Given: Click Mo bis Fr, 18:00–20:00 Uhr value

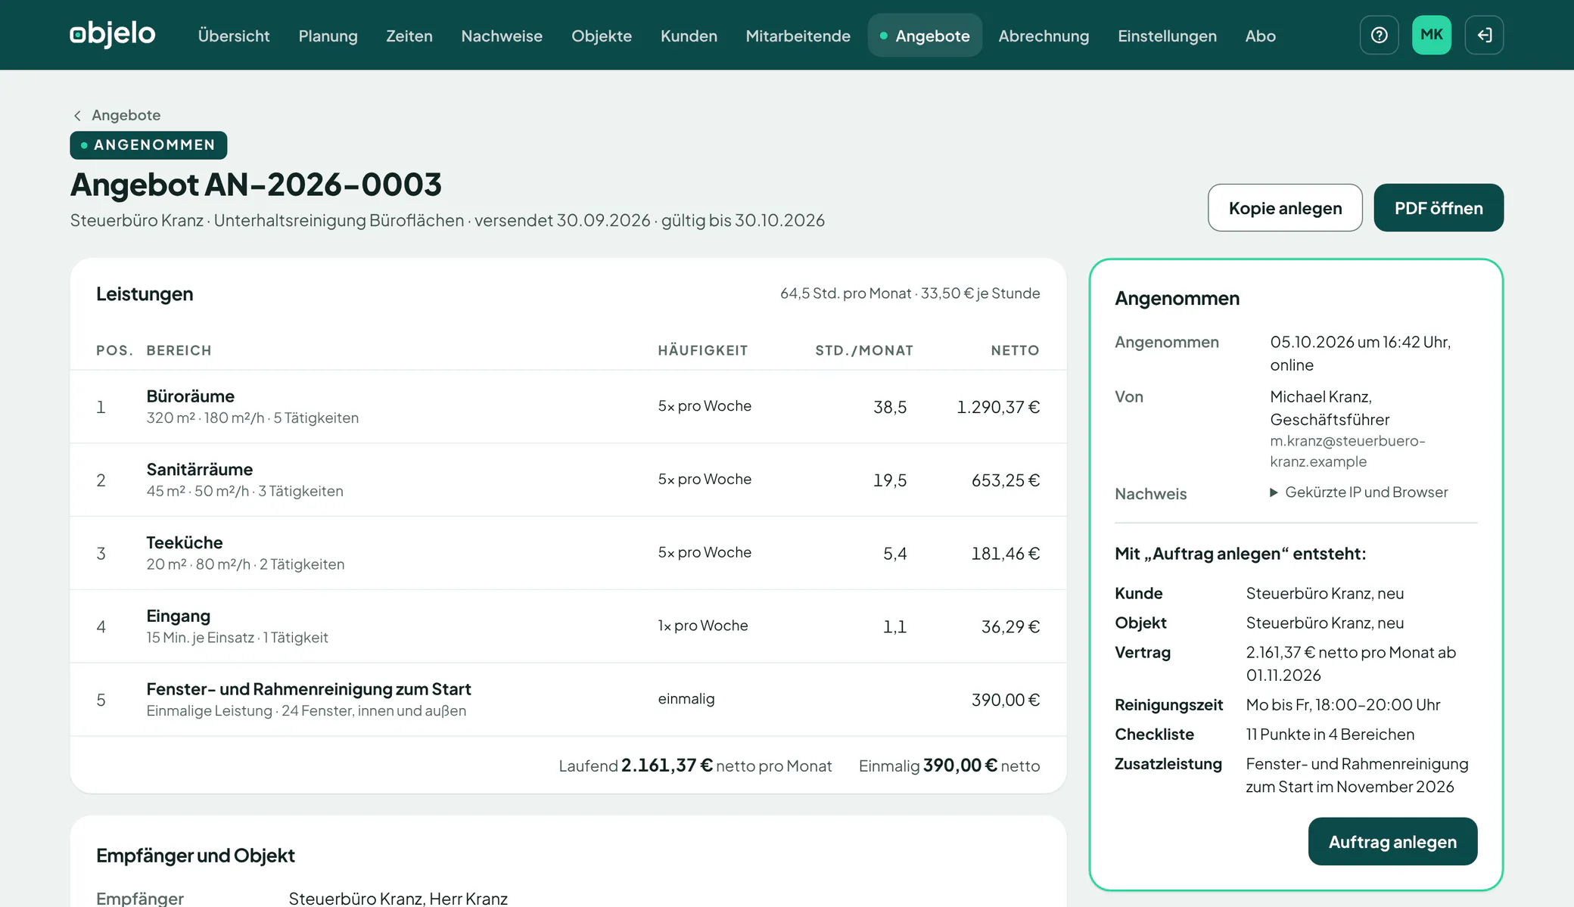Looking at the screenshot, I should (1342, 704).
